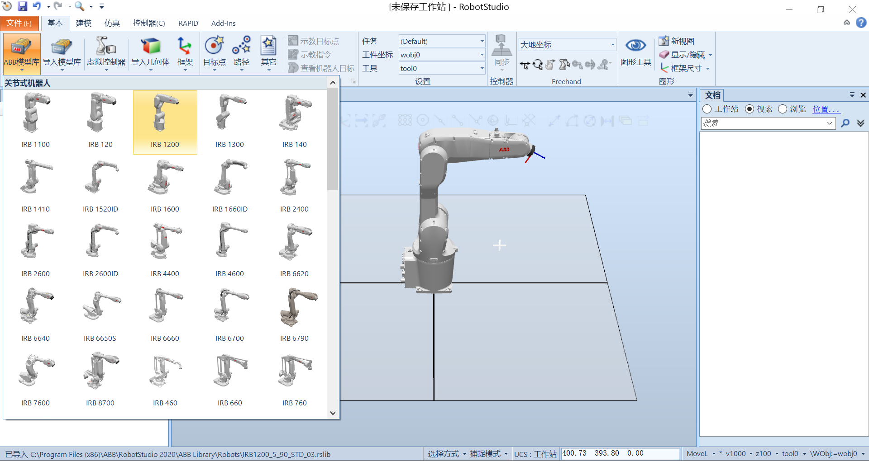Click the 显示/隐藏 show/hide eraser icon

[664, 55]
